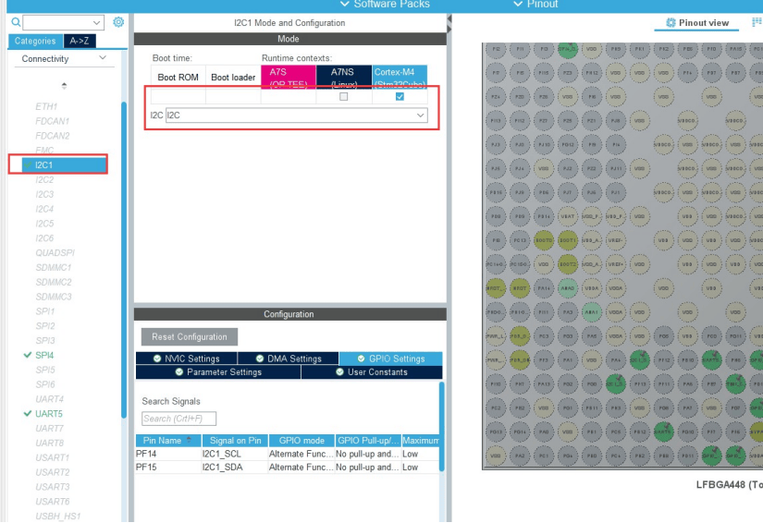Select pin PA14 on the package
This screenshot has height=523, width=763.
[544, 287]
